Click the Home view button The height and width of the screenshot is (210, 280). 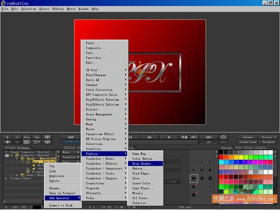pyautogui.click(x=27, y=137)
